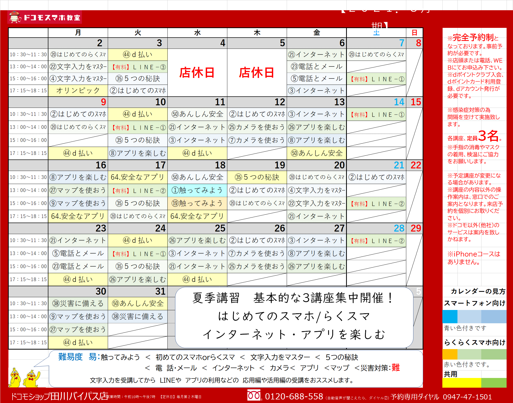Click the 64.安全なアプリ cell on Tuesday 17
This screenshot has height=403, width=513.
point(137,177)
